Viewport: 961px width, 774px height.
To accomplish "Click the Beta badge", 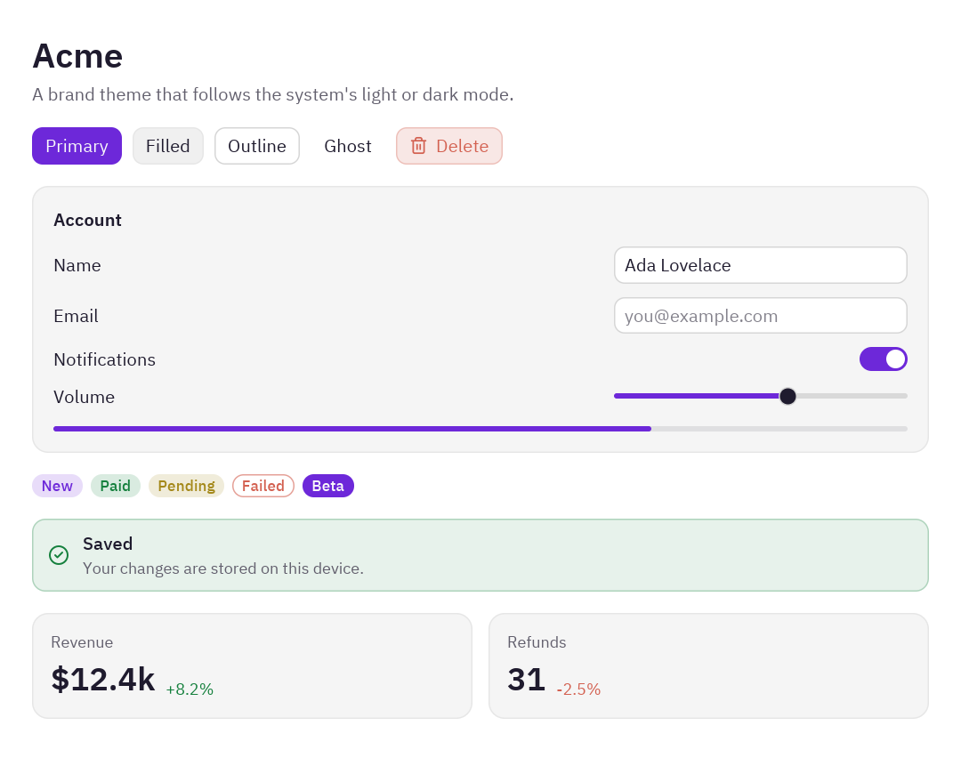I will pos(328,486).
